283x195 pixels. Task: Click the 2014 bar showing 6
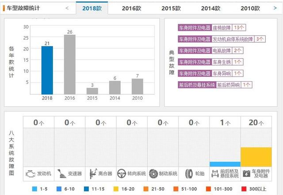pyautogui.click(x=115, y=87)
